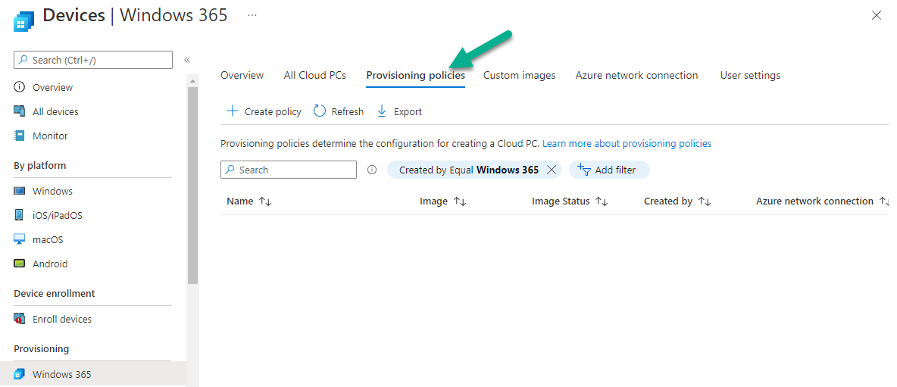The width and height of the screenshot is (897, 387).
Task: Click the Windows 365 Devices header icon
Action: [x=23, y=21]
